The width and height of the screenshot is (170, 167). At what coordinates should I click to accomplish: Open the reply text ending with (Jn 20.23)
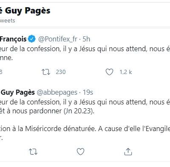point(85,107)
